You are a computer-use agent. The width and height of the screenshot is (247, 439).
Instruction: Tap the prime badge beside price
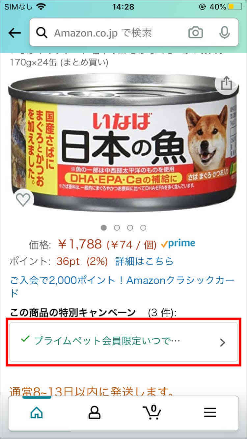pyautogui.click(x=178, y=244)
